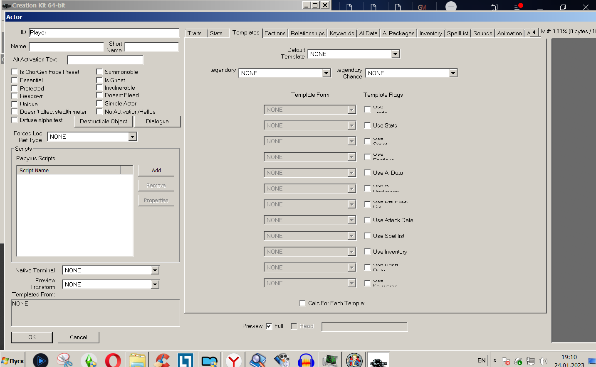Open the Audacity headphones taskbar icon
596x367 pixels.
306,360
